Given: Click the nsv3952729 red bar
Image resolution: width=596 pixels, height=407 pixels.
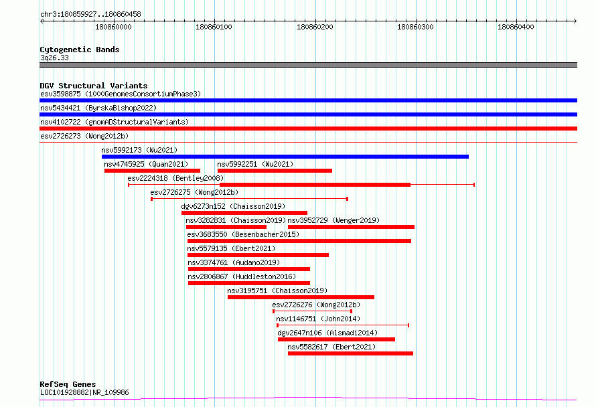Looking at the screenshot, I should pyautogui.click(x=351, y=227).
